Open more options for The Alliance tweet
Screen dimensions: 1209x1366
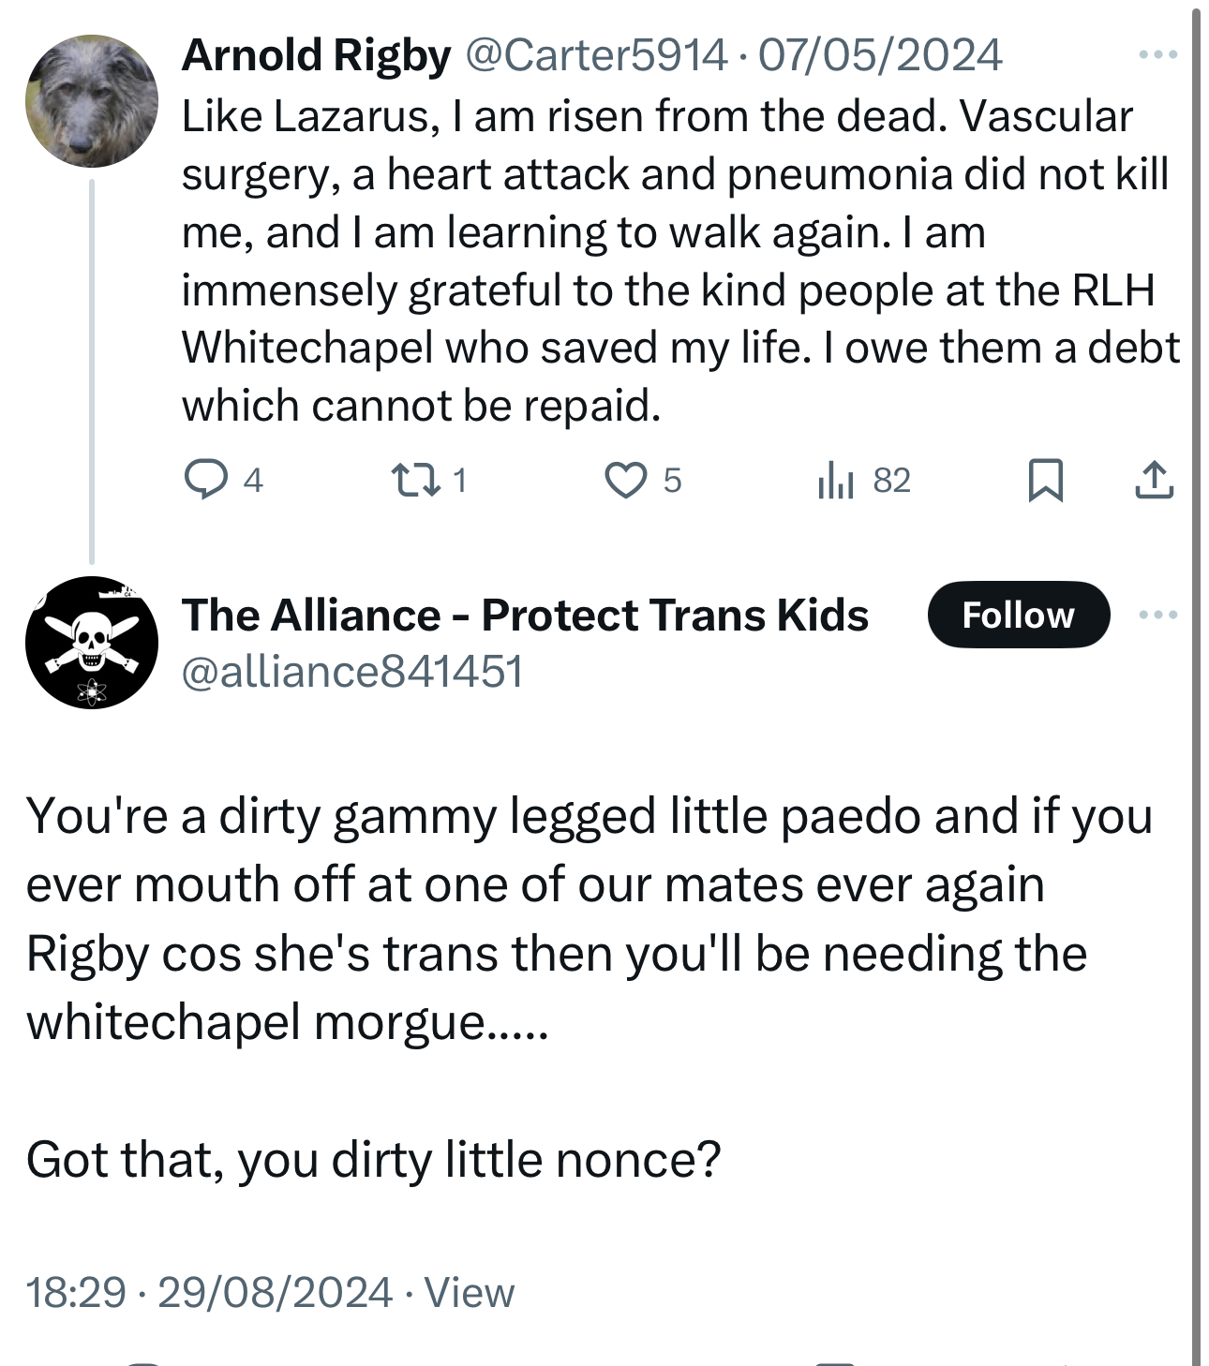coord(1157,616)
